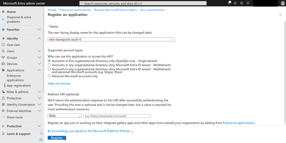The width and height of the screenshot is (286, 143).
Task: Open App registrations in sidebar
Action: [19, 85]
